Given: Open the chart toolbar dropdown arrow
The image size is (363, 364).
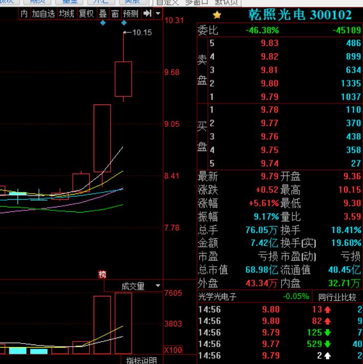Looking at the screenshot, I should pyautogui.click(x=158, y=13).
